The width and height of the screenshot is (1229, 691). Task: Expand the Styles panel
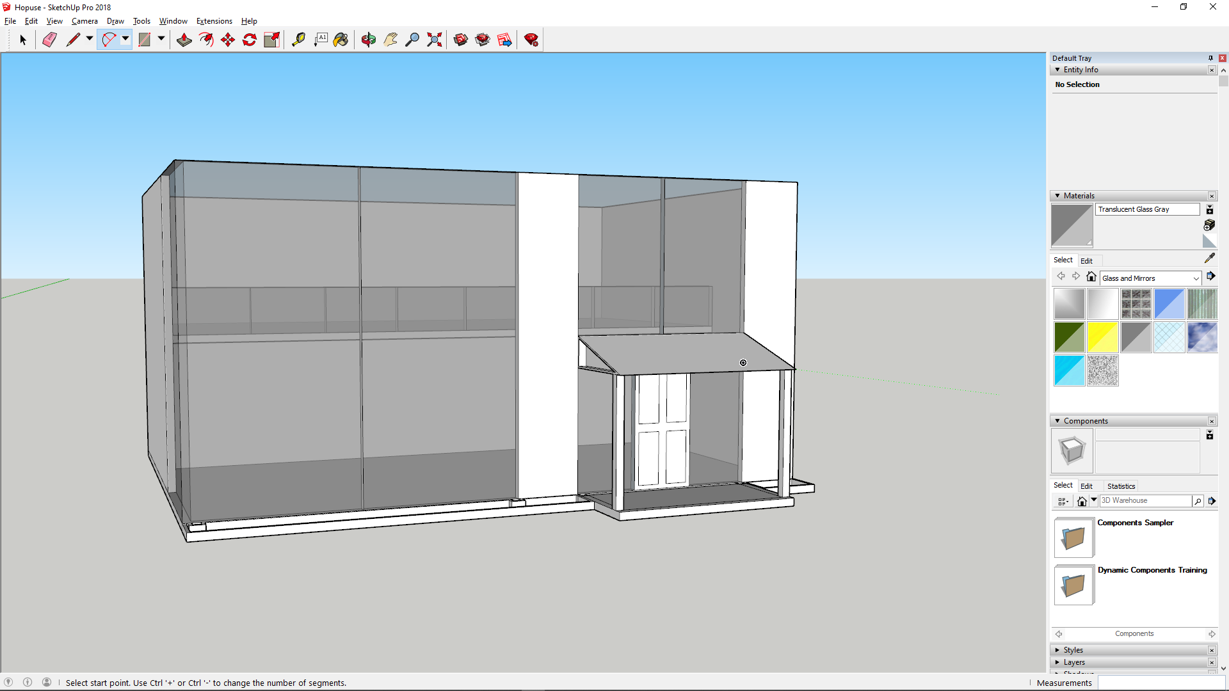pos(1073,650)
